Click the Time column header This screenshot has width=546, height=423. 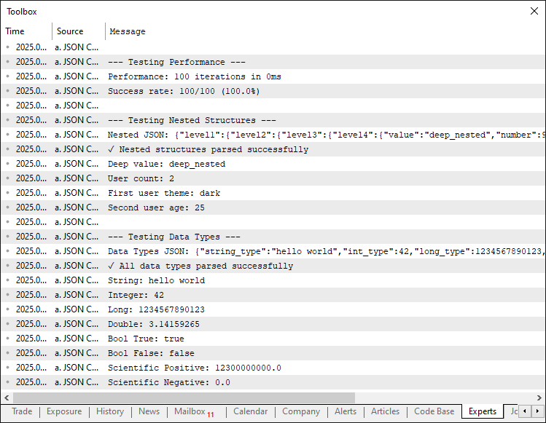(x=26, y=31)
